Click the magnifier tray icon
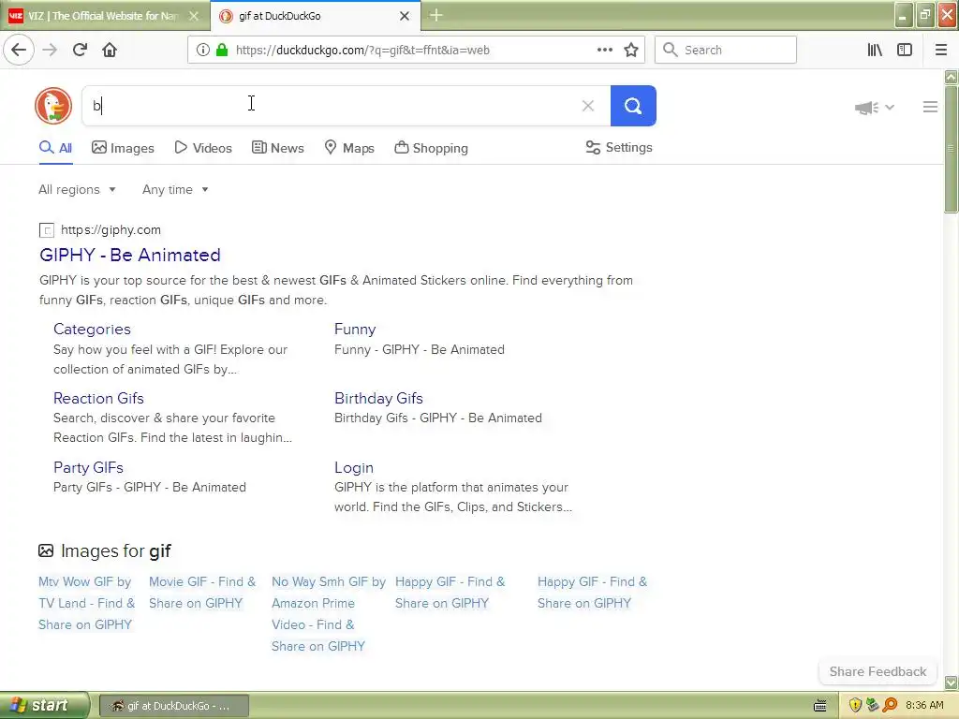 890,706
